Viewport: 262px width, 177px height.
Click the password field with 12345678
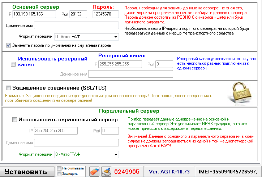pos(105,14)
